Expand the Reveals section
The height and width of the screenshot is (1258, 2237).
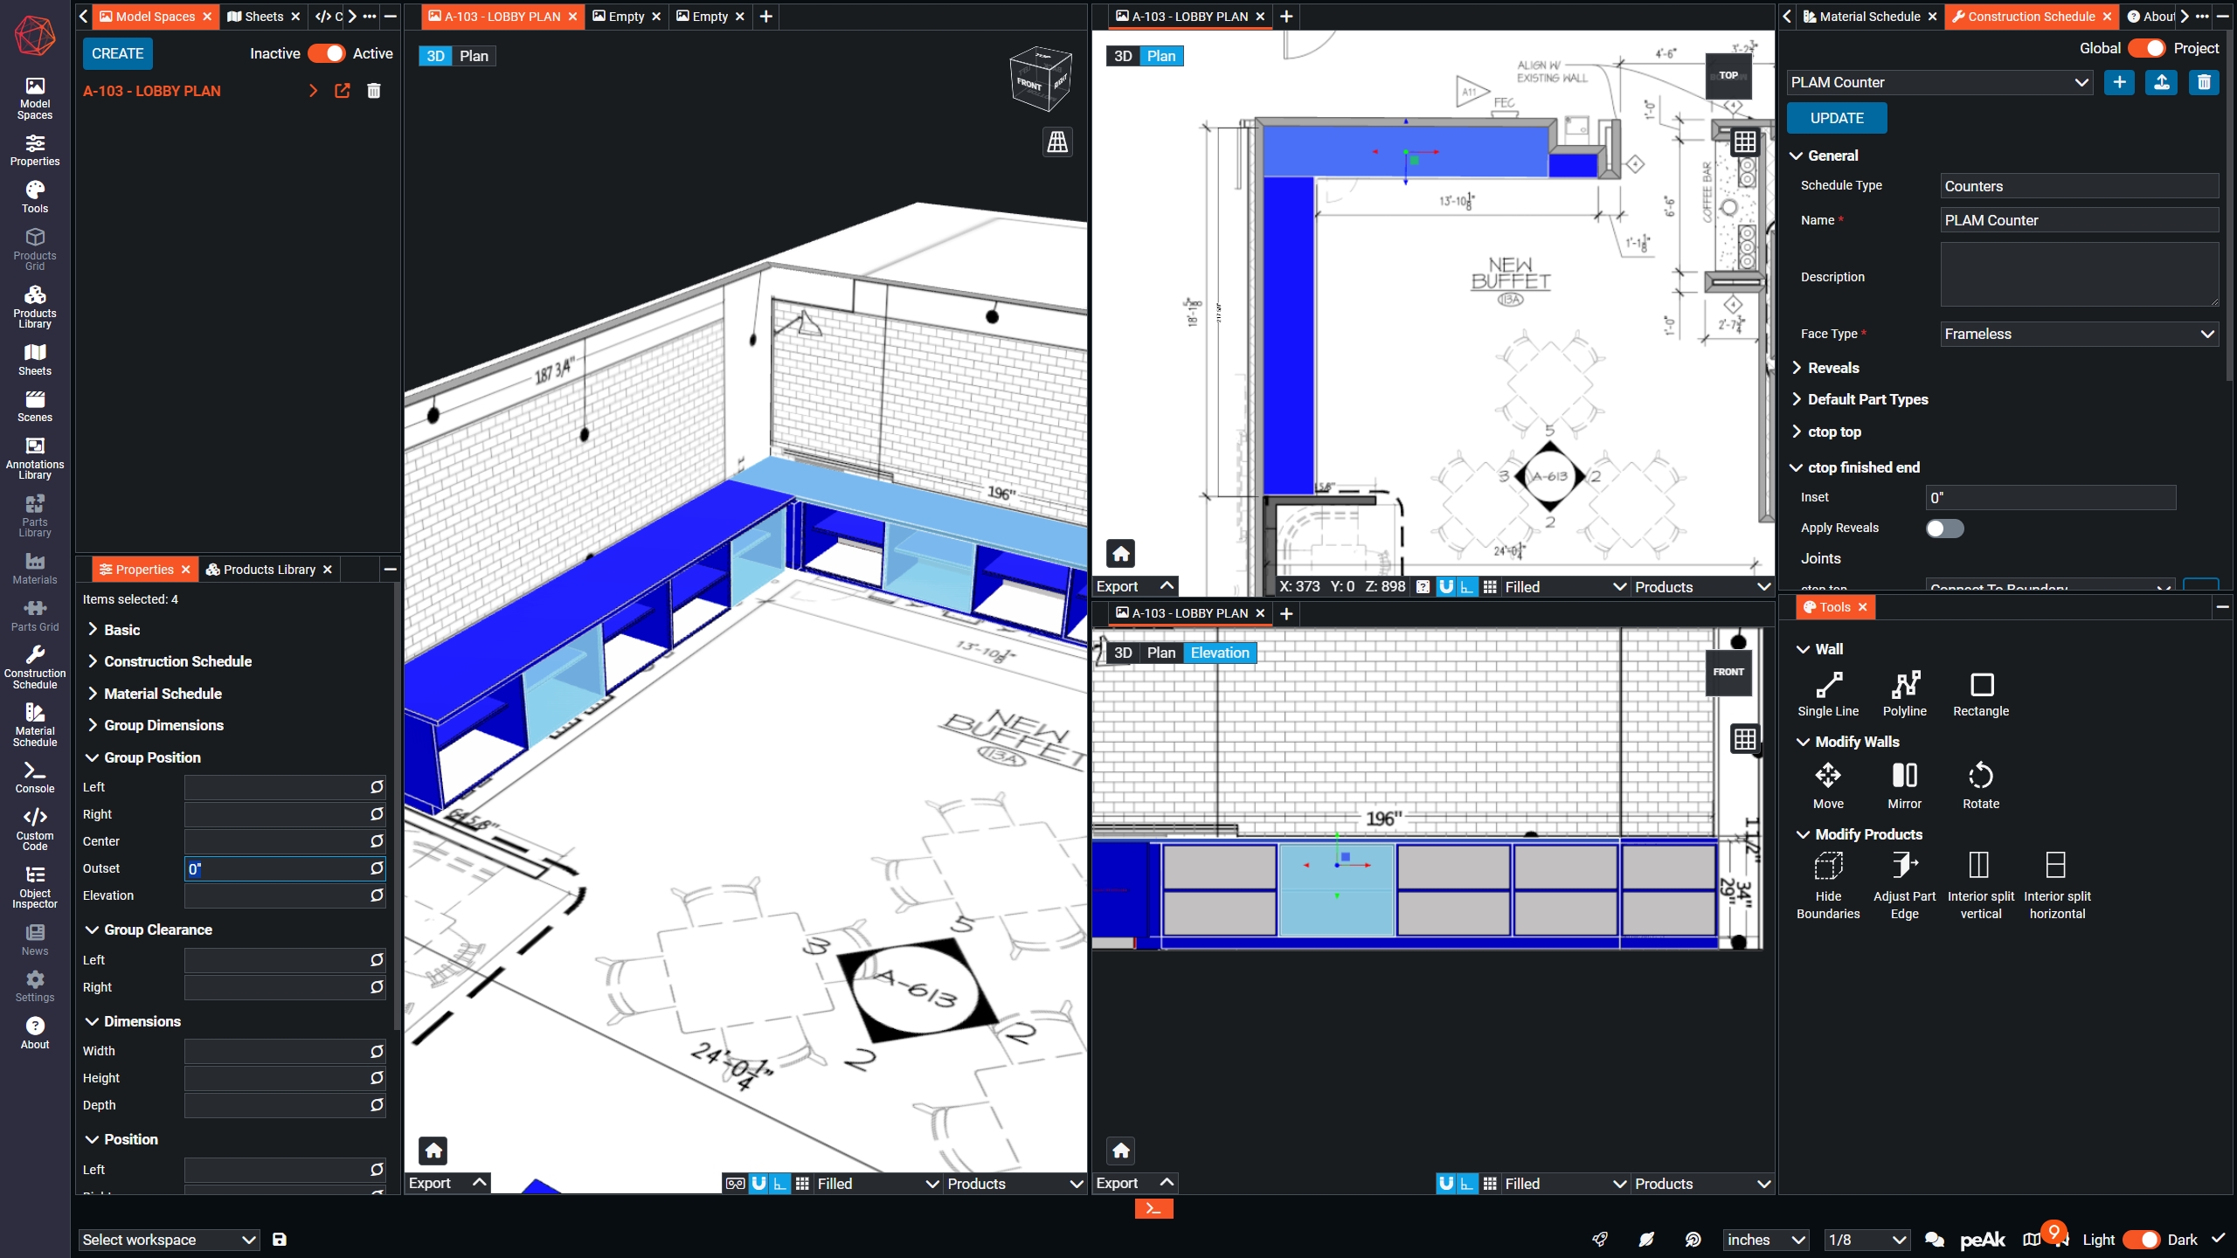click(x=1833, y=368)
